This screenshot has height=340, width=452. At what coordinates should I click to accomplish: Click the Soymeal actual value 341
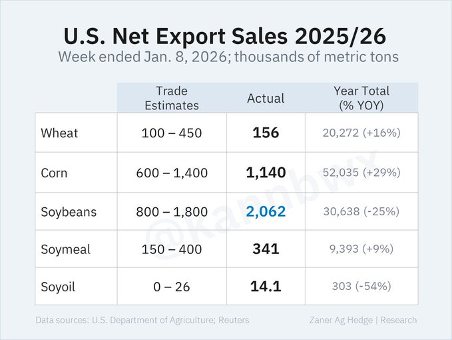(x=266, y=249)
